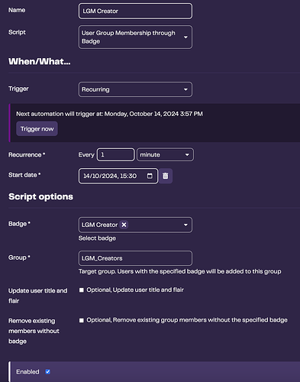Click the 'Recurrence' field label
Screen dimensions: 300x382
tap(27, 155)
